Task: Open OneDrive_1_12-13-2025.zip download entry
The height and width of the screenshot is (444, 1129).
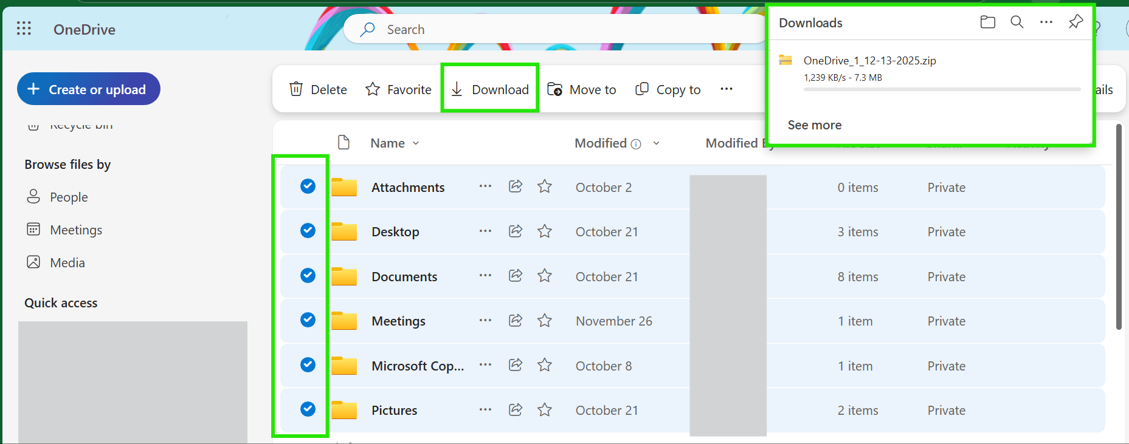Action: (870, 60)
